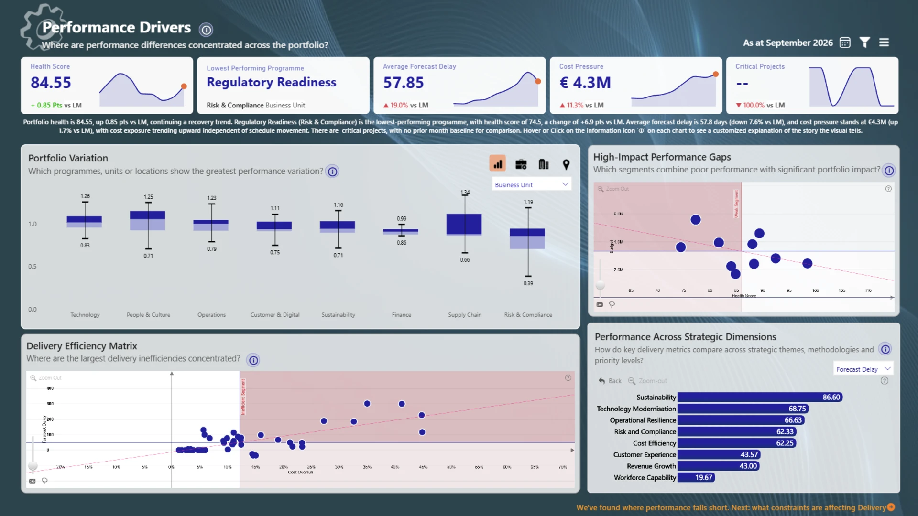918x516 pixels.
Task: Open the calendar date picker icon
Action: tap(845, 43)
